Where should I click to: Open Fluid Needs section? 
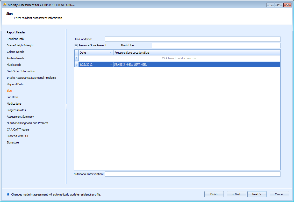click(x=14, y=65)
